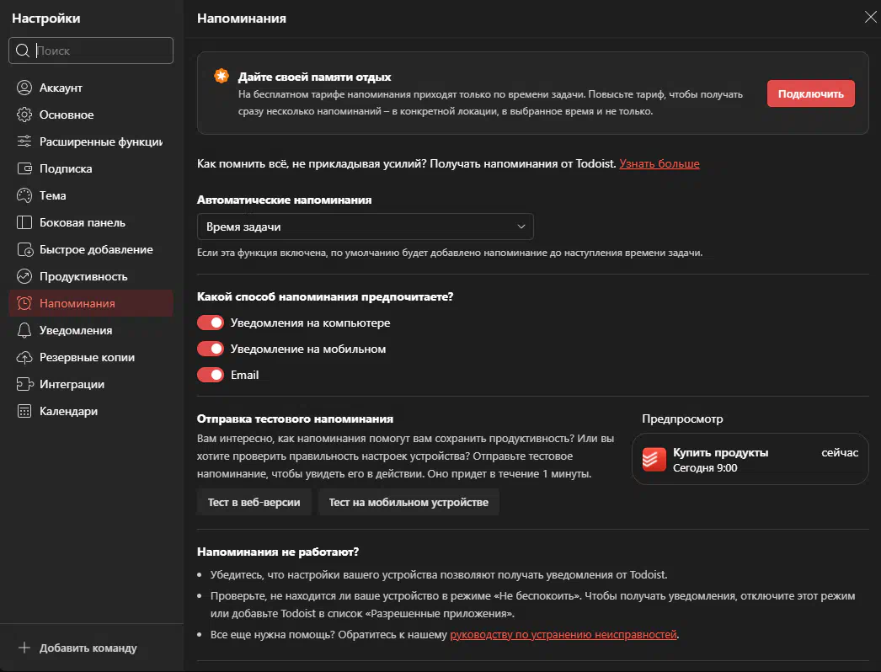This screenshot has height=672, width=881.
Task: Click the Сегодня 9:00 text in preview
Action: click(x=705, y=468)
